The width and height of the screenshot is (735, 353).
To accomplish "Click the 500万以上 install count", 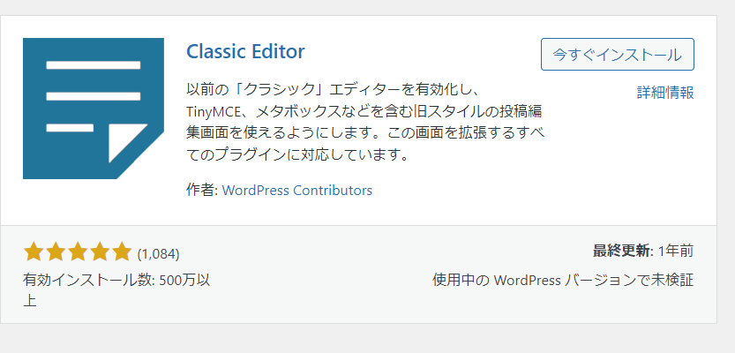I will coord(181,281).
